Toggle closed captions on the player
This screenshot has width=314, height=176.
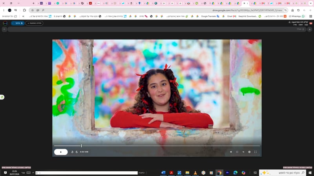(x=237, y=152)
